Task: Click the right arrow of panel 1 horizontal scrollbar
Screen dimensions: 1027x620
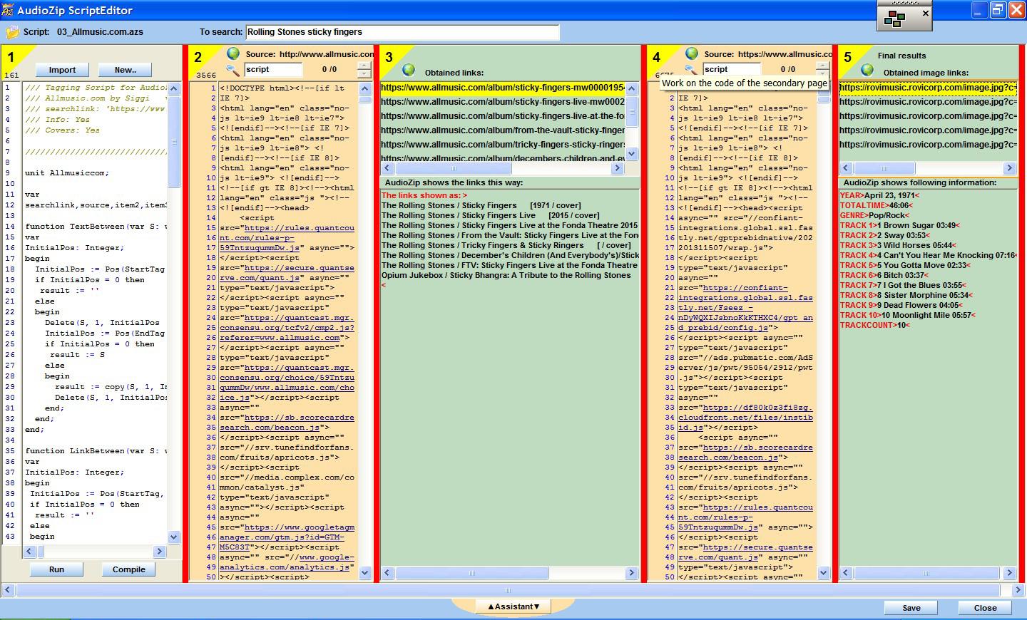Action: pos(159,552)
